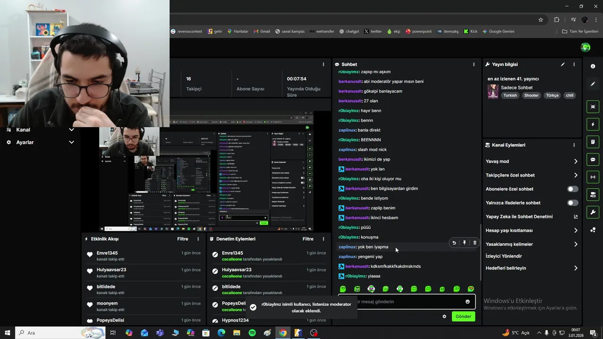Insert the first green blob emote

[343, 289]
